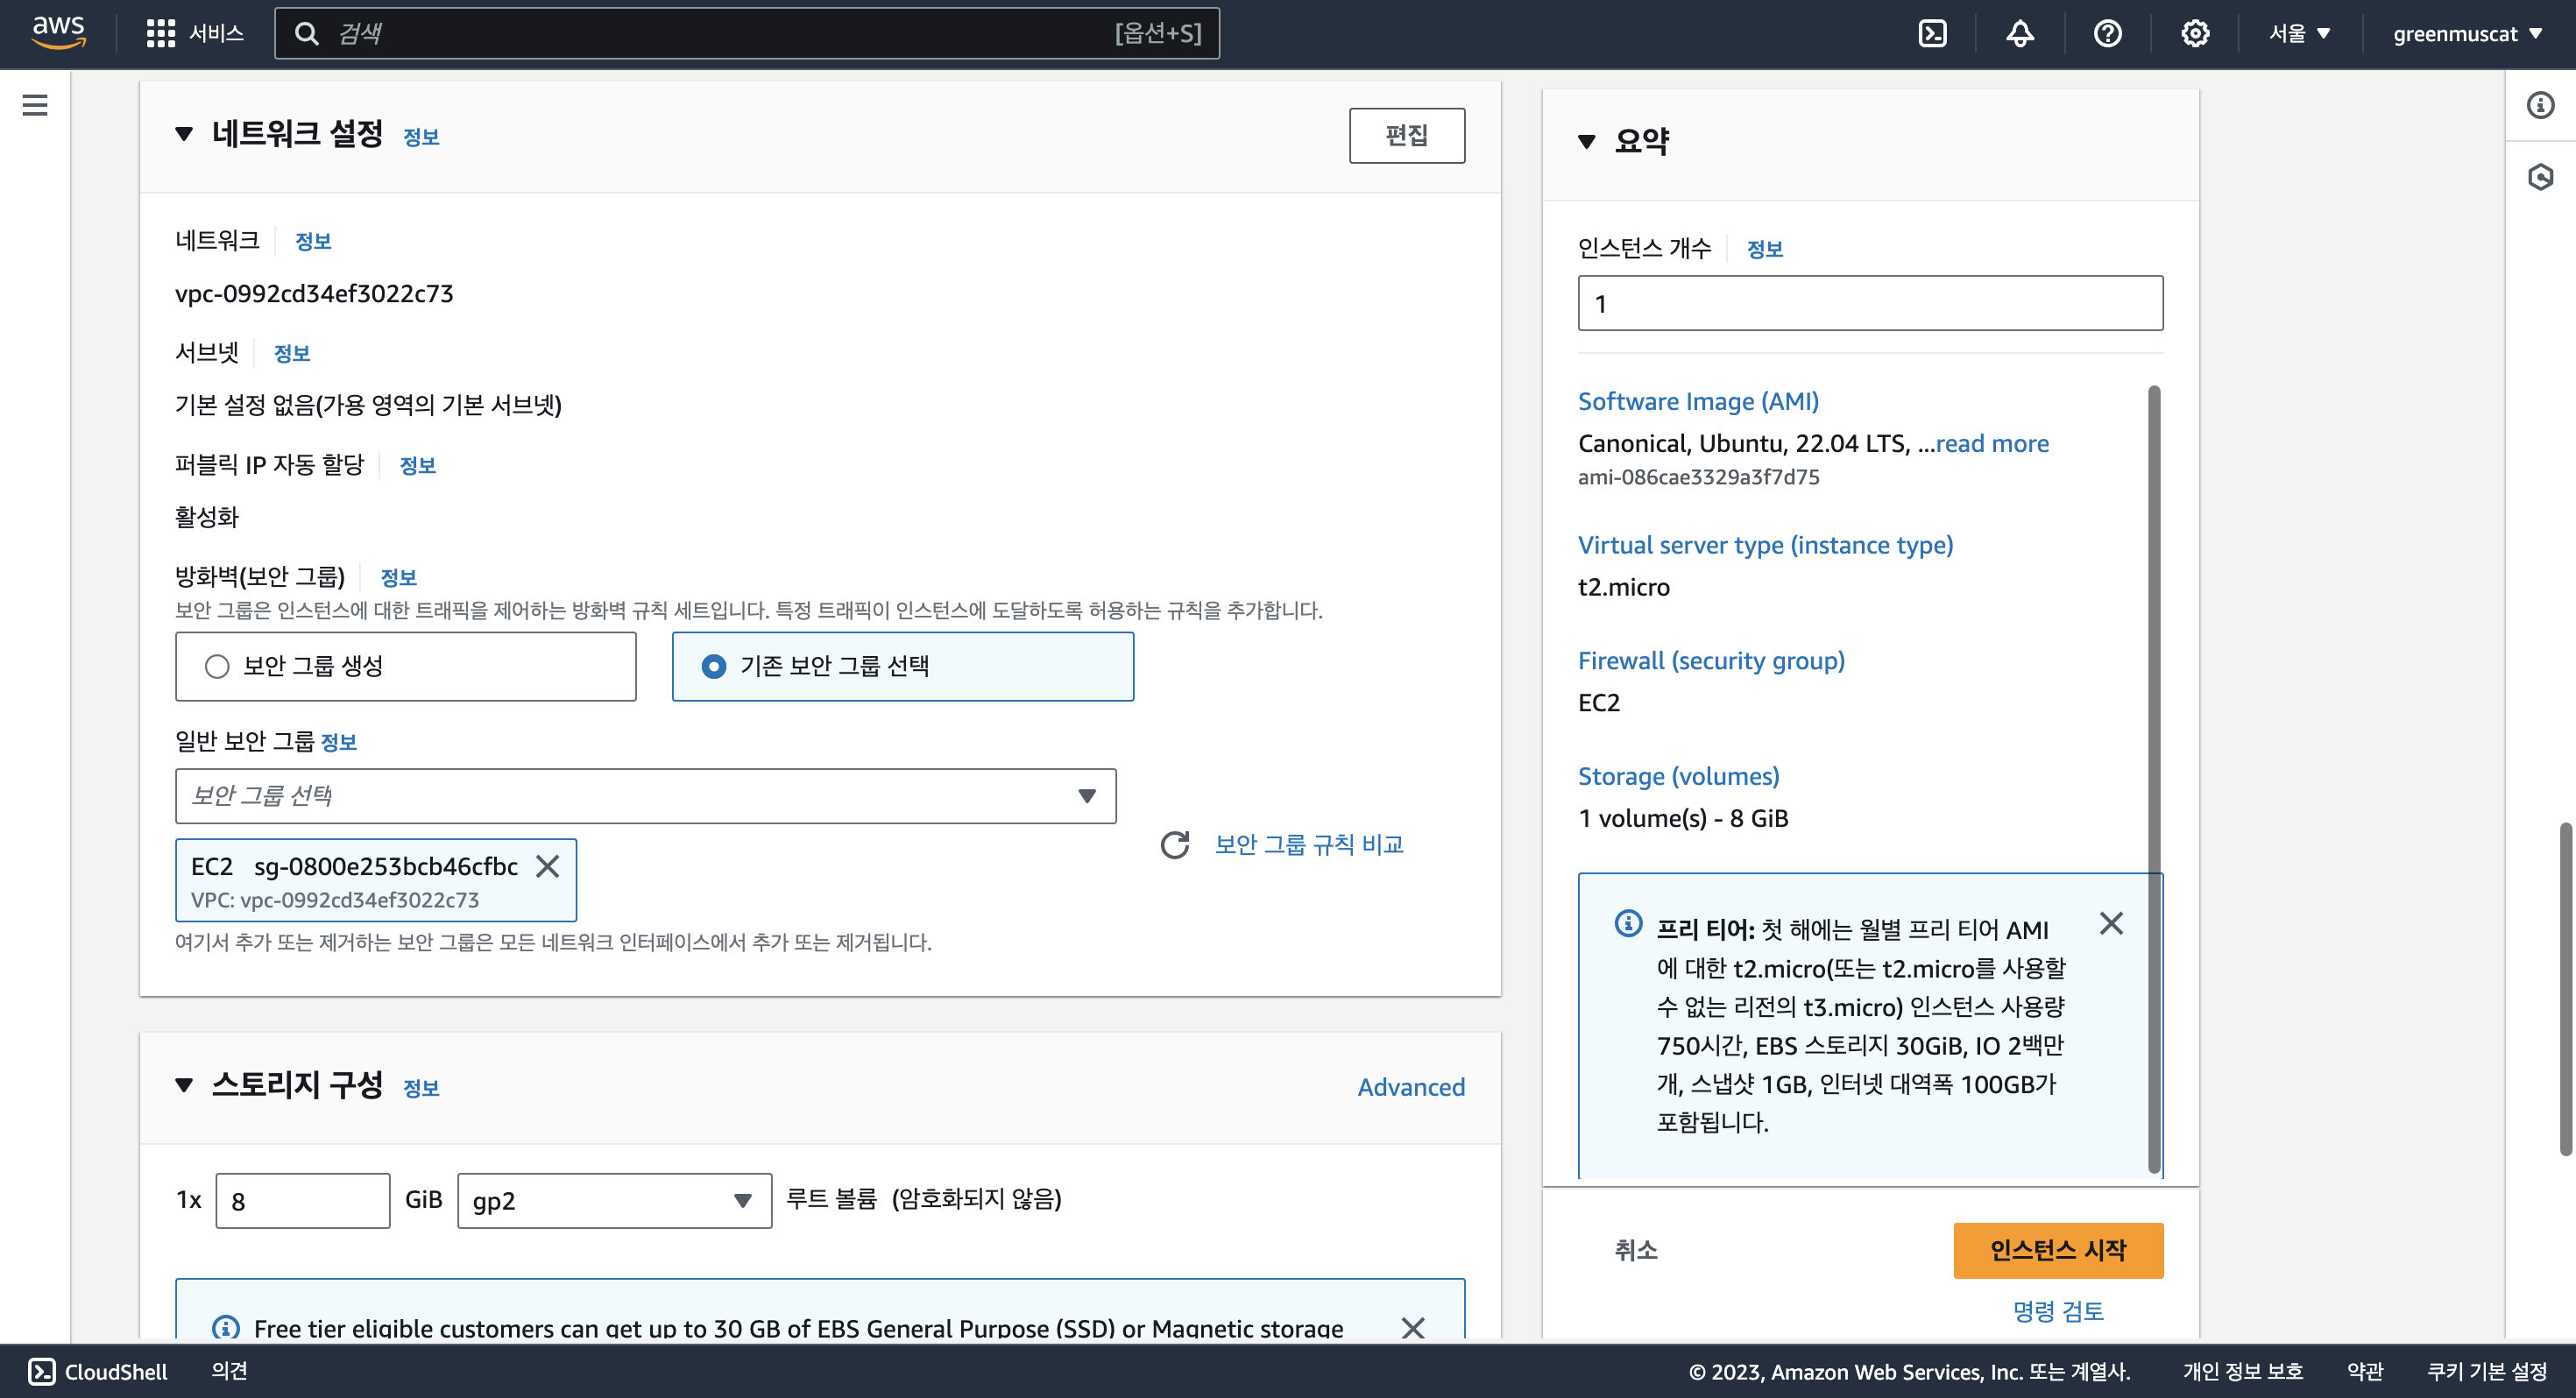Image resolution: width=2576 pixels, height=1398 pixels.
Task: Click the main page vertical scrollbar
Action: click(x=2566, y=990)
